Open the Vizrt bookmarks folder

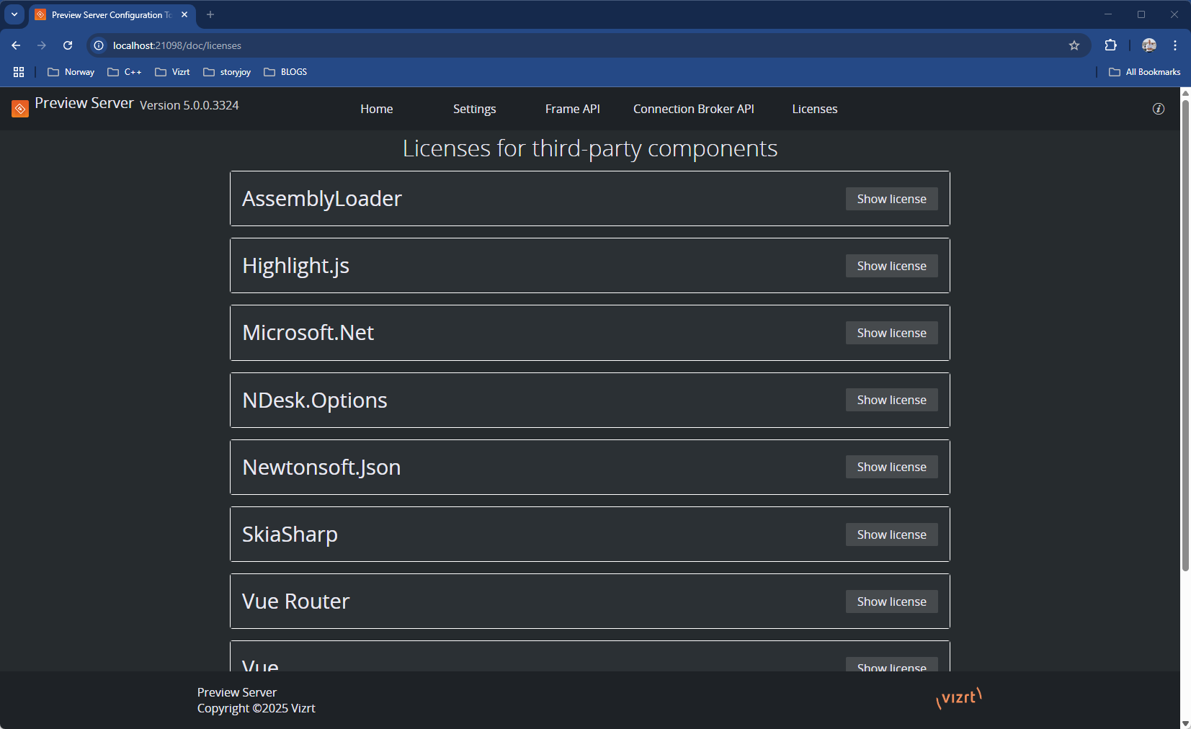click(x=172, y=72)
